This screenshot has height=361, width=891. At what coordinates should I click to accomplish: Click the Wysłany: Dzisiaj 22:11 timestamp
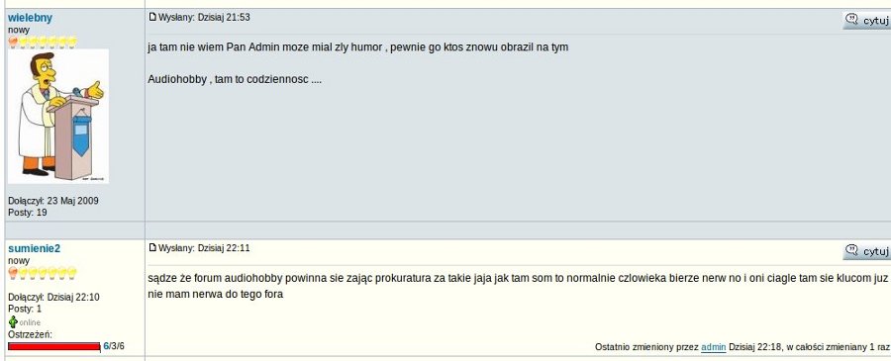[205, 248]
